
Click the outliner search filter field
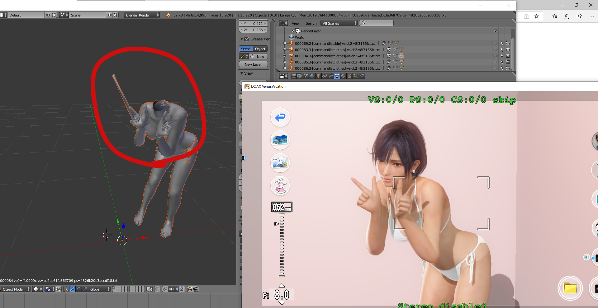pyautogui.click(x=377, y=23)
